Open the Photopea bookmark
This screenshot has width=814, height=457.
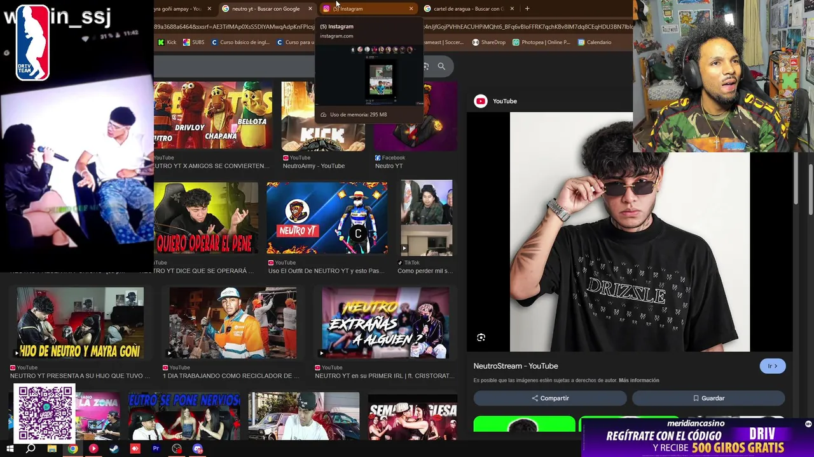(541, 43)
